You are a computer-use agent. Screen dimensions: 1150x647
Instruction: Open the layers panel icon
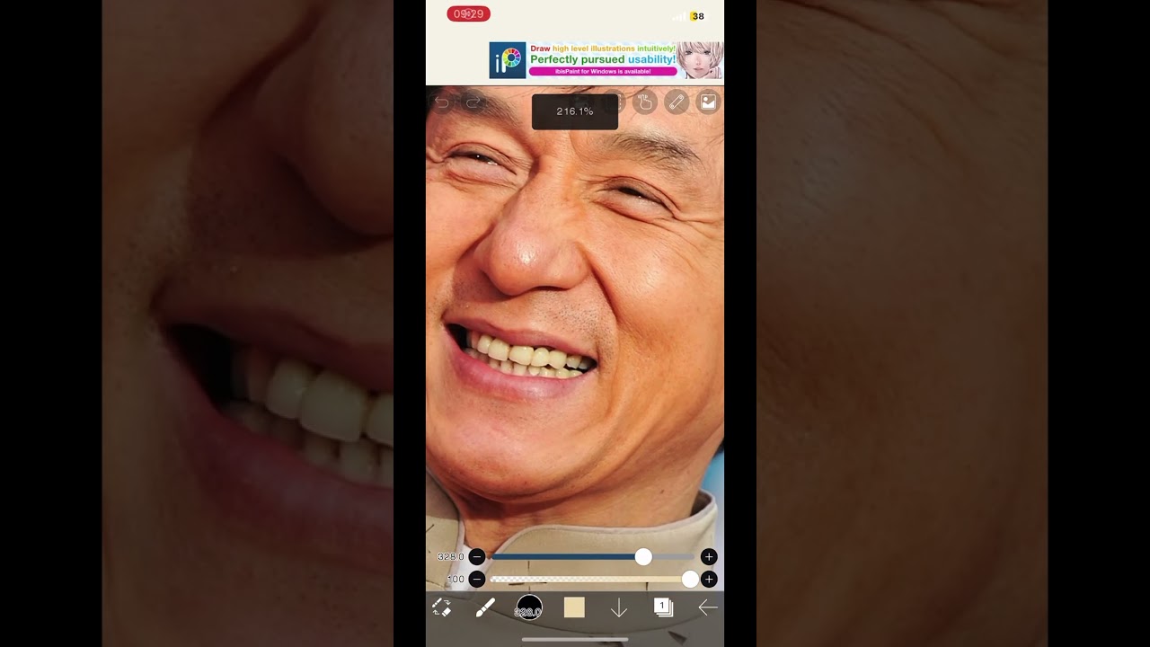click(x=663, y=608)
